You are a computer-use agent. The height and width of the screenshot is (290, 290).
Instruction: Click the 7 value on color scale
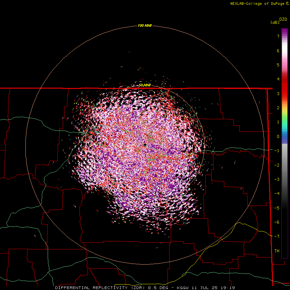(x=278, y=36)
